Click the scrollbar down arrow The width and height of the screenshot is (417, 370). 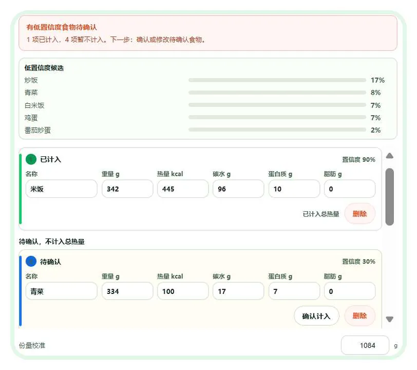390,319
